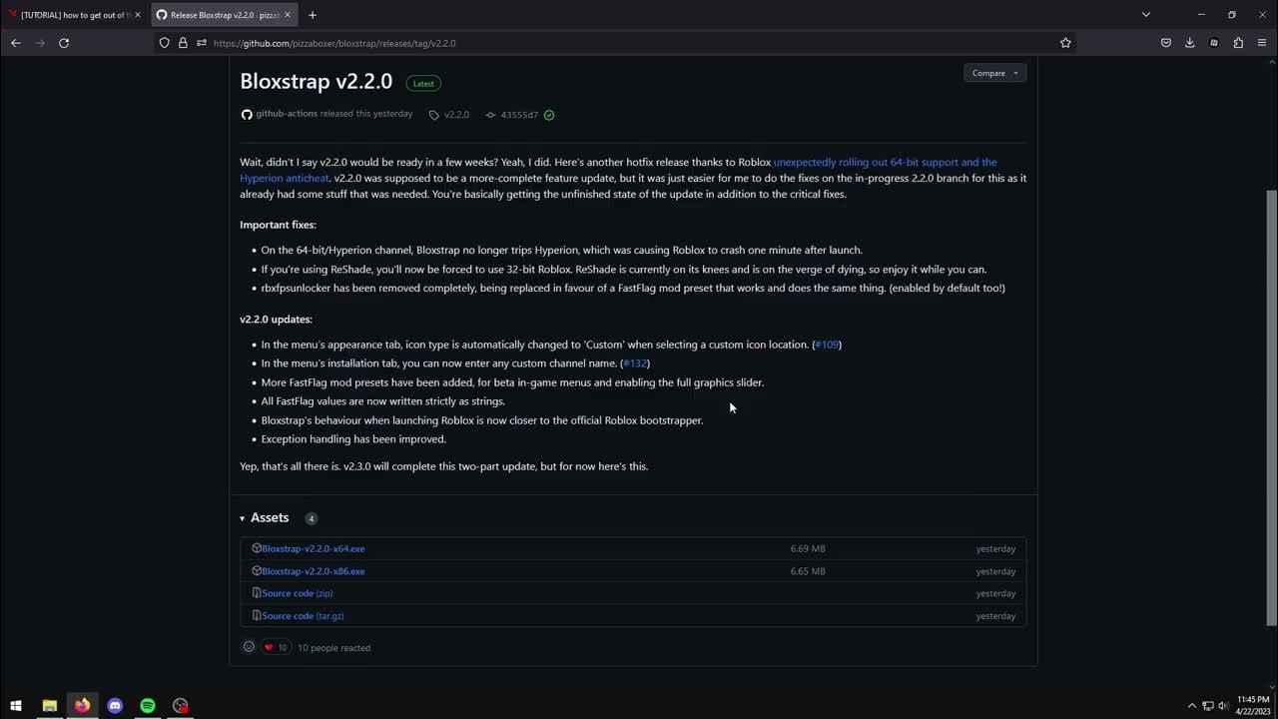
Task: Download Bloxstrap-v2.2.0-x86.exe
Action: point(314,571)
